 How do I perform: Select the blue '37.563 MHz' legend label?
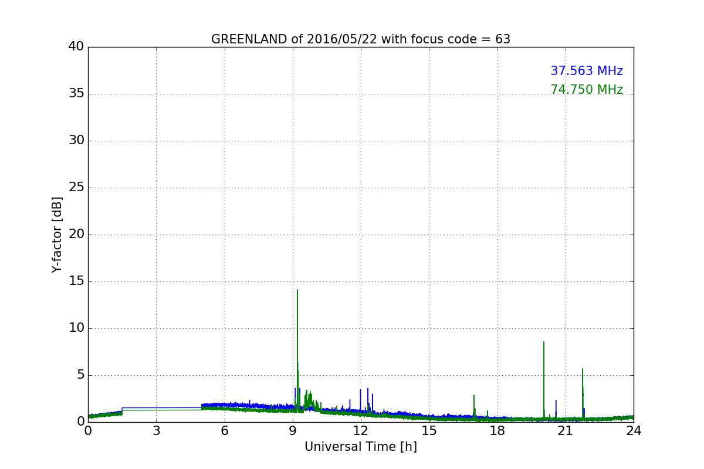(x=587, y=71)
